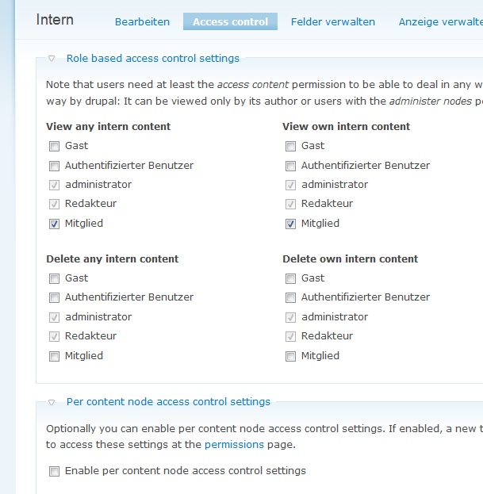Switch to Access control tab
Screen dimensions: 483x494
(230, 22)
